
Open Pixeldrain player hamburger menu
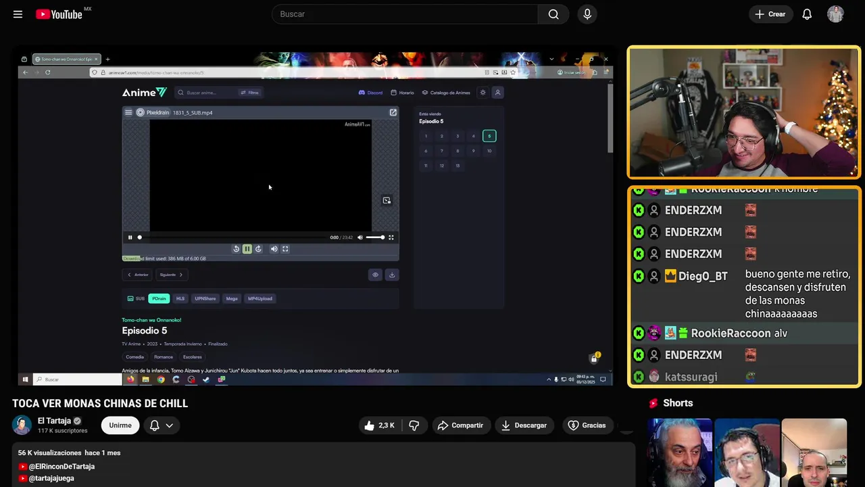128,112
